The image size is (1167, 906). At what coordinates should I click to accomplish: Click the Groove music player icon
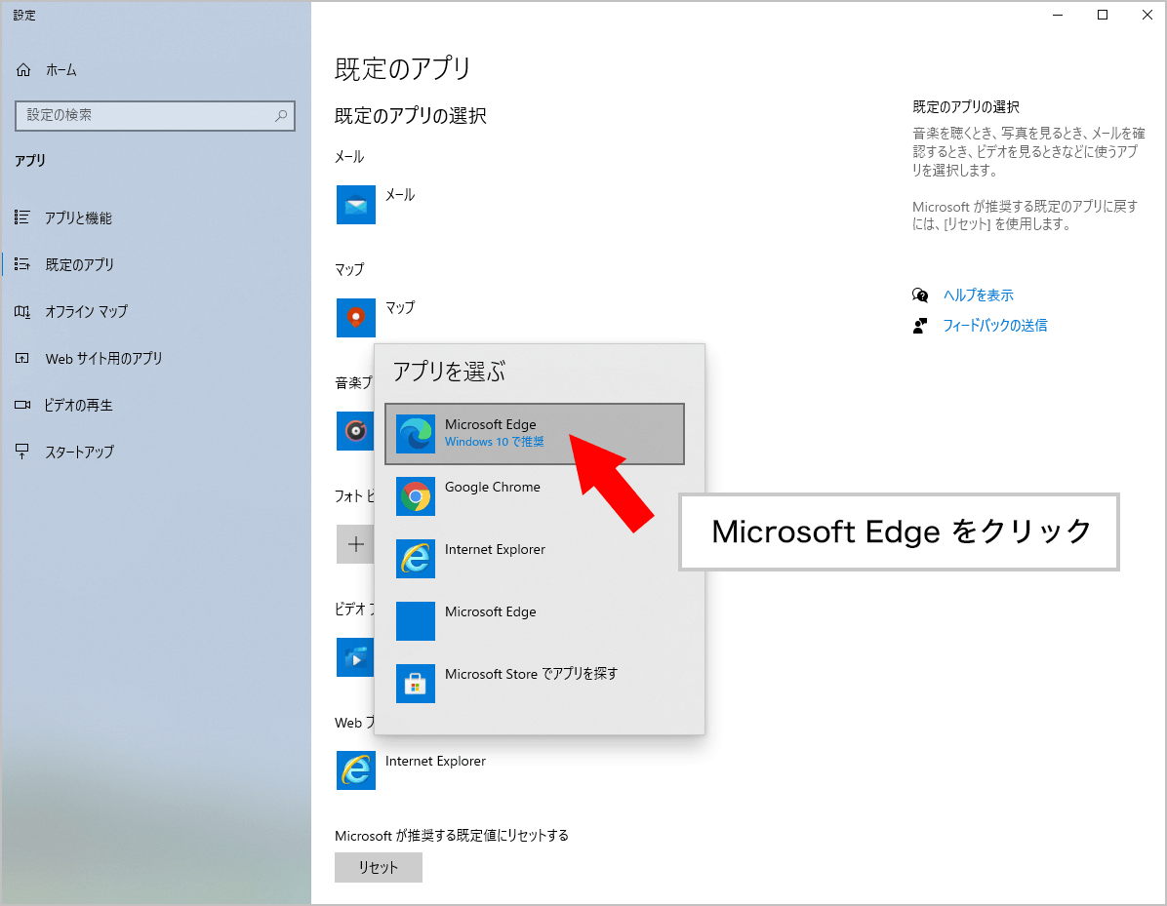[355, 431]
